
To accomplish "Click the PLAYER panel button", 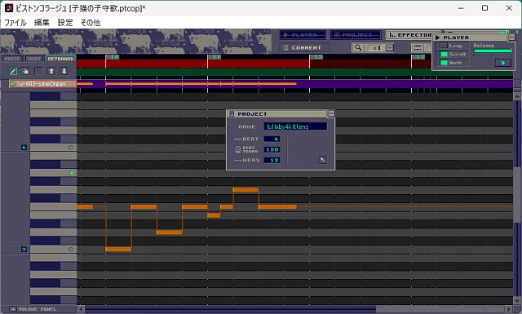I will click(x=303, y=35).
